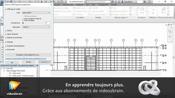Click the Switch Windows icon
175x98 pixels.
[x=62, y=2]
